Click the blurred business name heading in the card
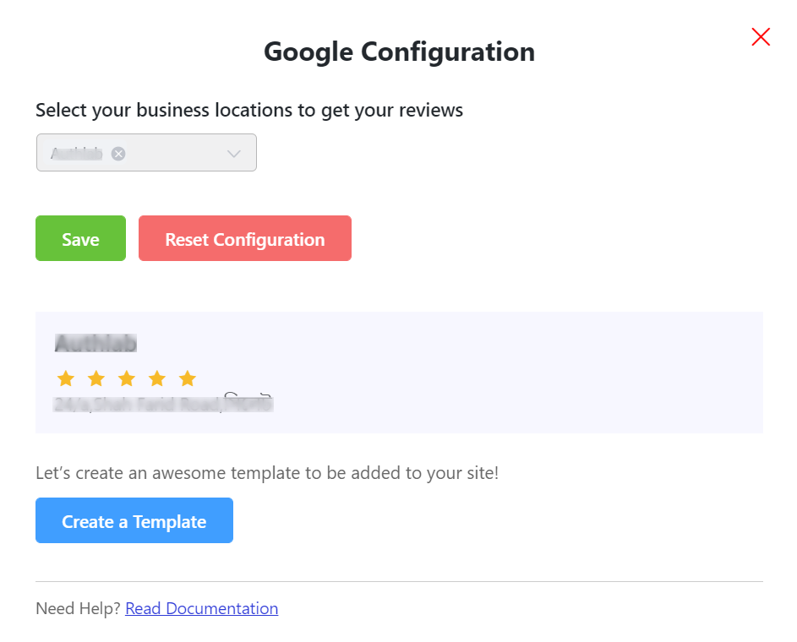Viewport: 797px width, 642px height. click(x=96, y=344)
